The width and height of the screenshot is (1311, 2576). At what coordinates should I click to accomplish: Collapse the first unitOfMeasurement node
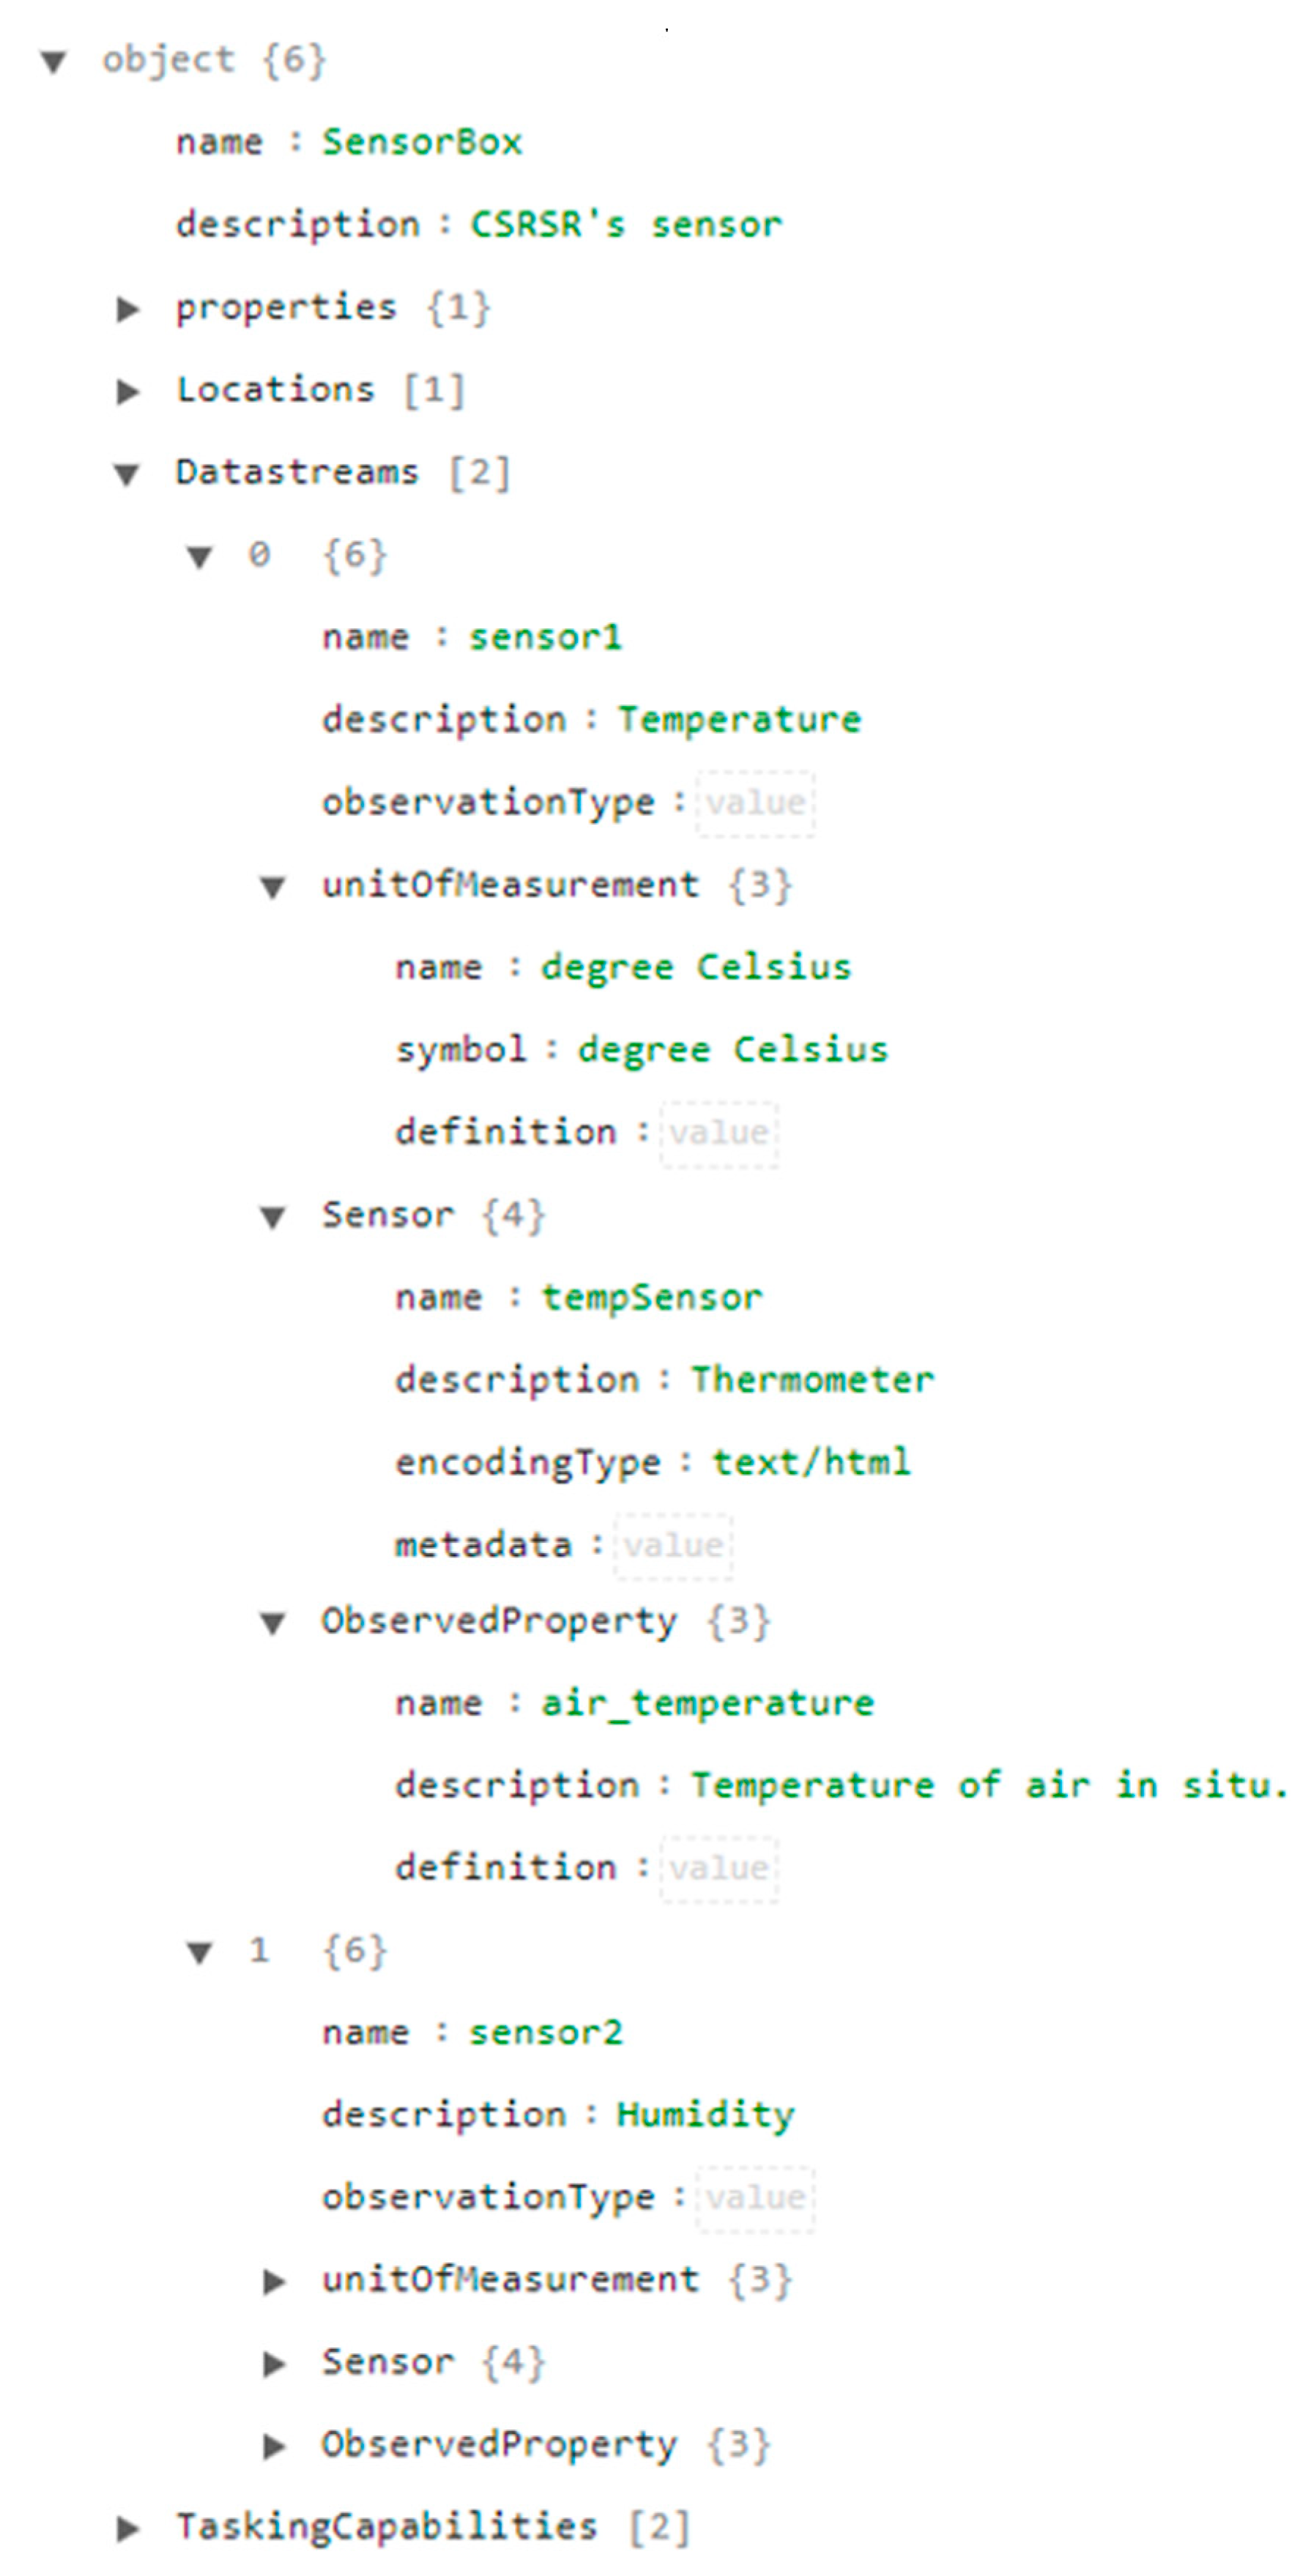pos(273,887)
